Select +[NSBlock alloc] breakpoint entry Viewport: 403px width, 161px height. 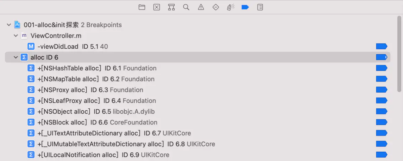97,122
